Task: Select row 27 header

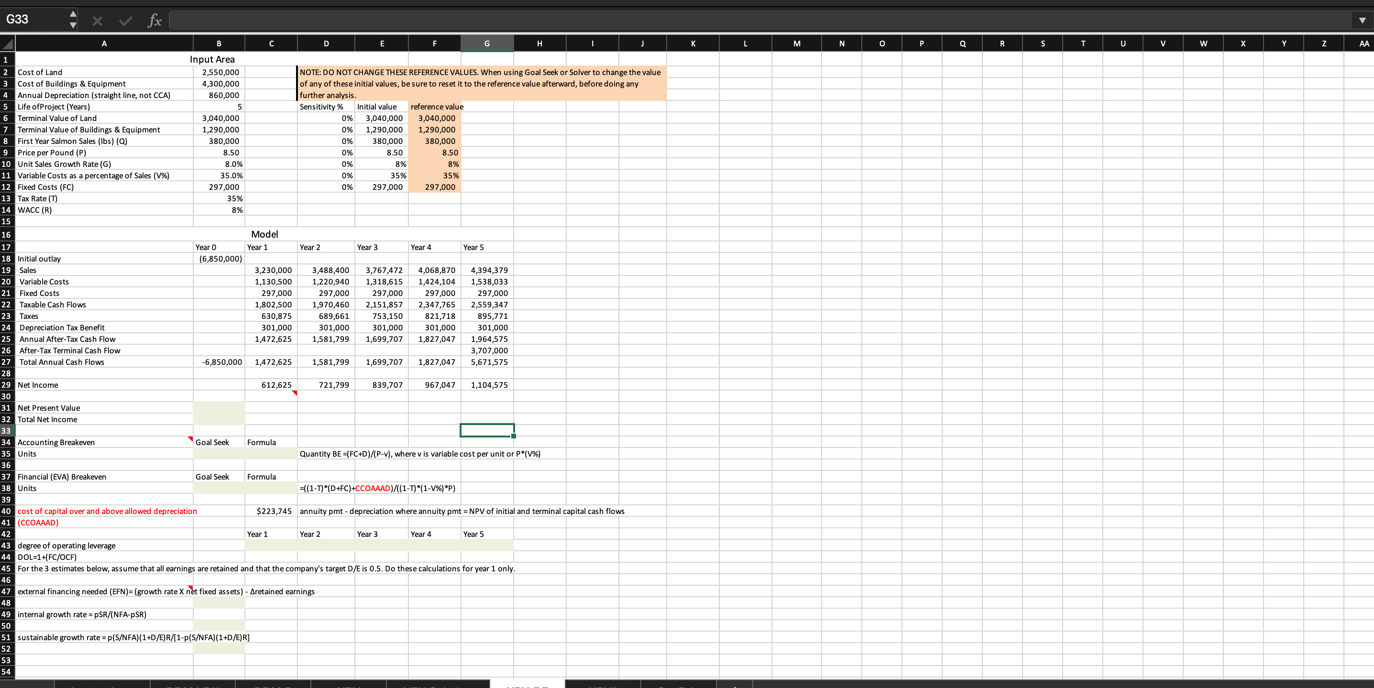Action: coord(6,362)
